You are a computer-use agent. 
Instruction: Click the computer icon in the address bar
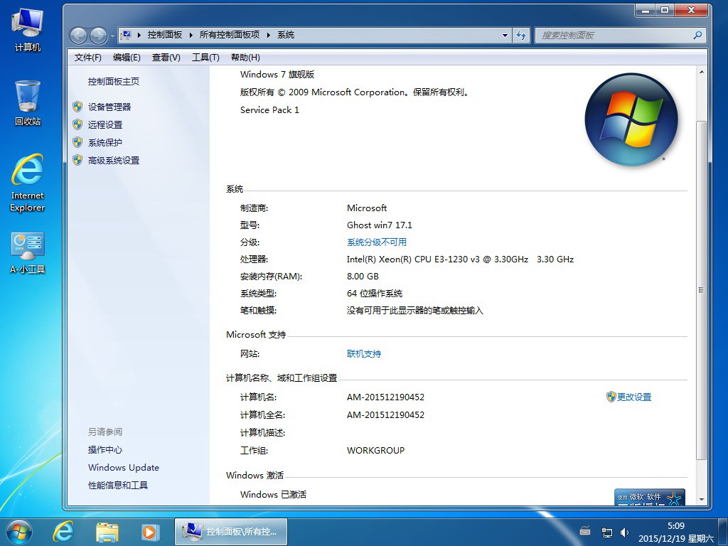pos(126,35)
